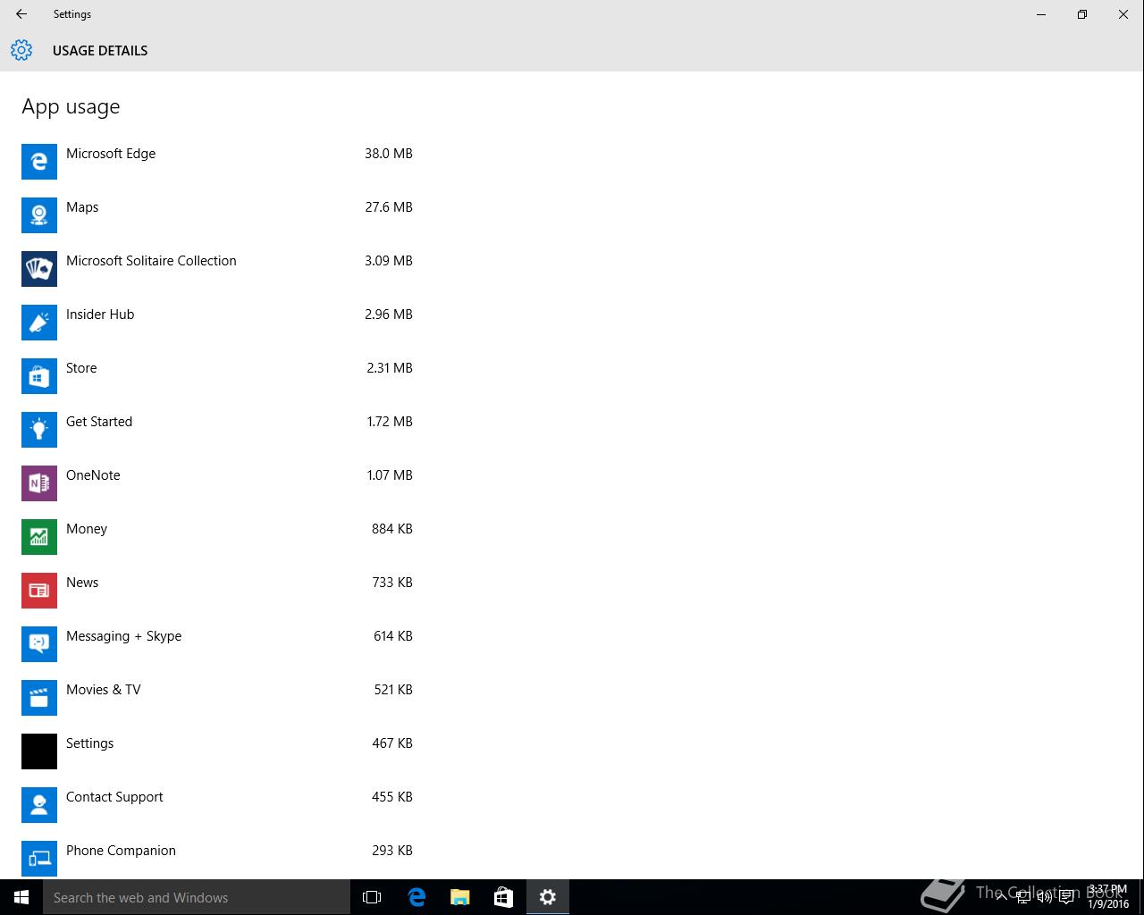This screenshot has height=915, width=1144.
Task: Click the 1.72 MB usage value
Action: click(x=390, y=422)
